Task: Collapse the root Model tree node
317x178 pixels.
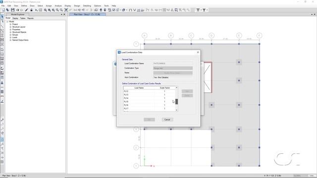Action: (x=7, y=22)
